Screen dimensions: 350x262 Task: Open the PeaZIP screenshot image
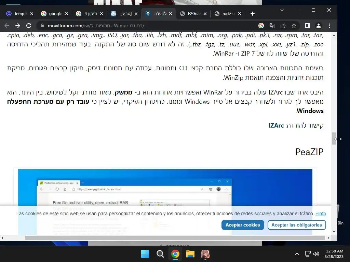click(x=165, y=187)
